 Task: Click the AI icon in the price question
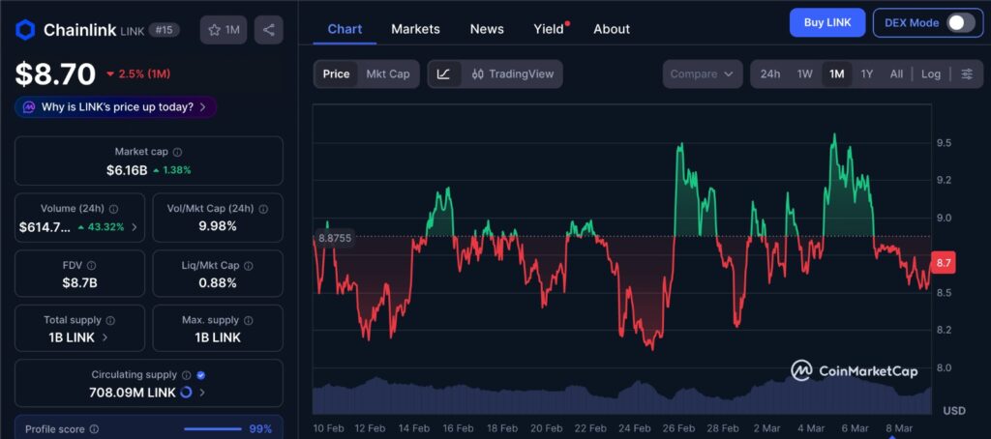coord(28,107)
